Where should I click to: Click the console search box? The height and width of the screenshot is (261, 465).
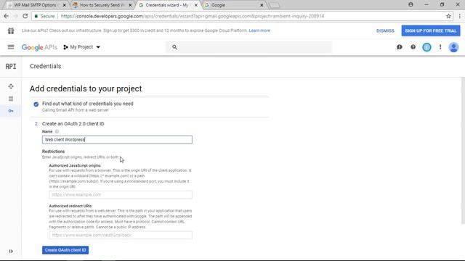click(x=249, y=47)
